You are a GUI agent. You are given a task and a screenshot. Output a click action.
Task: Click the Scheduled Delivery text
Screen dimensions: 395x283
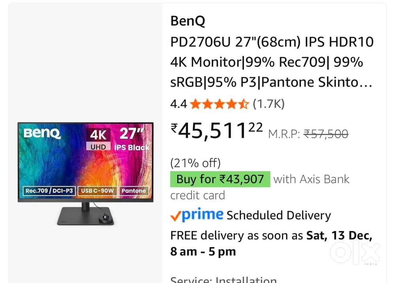coord(278,216)
